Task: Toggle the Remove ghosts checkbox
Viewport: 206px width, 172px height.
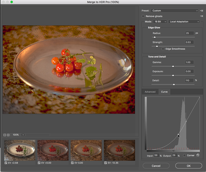Action: 143,16
